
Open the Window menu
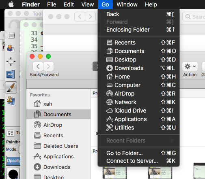127,4
